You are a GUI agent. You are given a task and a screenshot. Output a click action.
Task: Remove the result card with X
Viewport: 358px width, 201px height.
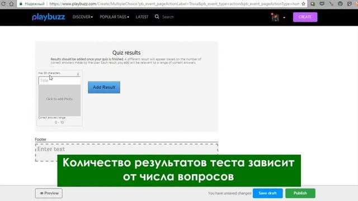(78, 74)
